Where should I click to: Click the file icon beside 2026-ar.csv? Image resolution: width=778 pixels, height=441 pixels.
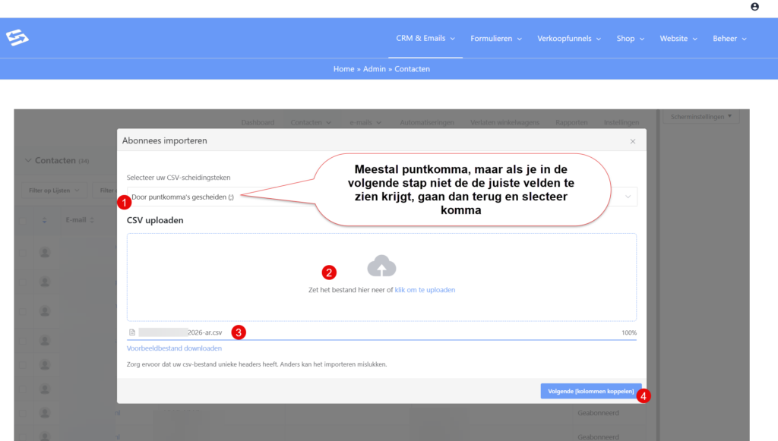pyautogui.click(x=132, y=332)
